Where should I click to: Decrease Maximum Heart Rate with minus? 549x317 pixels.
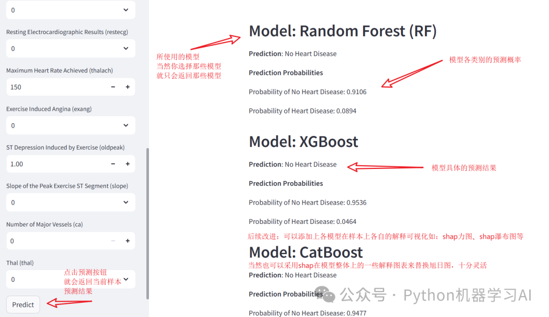tap(113, 87)
